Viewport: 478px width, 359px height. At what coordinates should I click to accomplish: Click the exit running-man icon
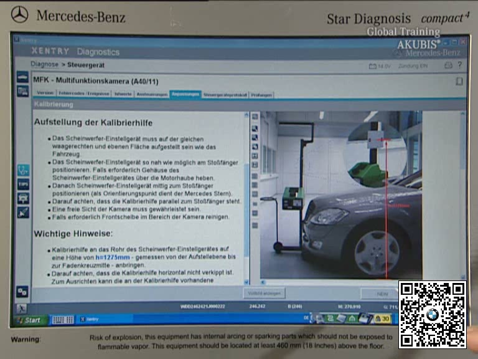coord(22,309)
